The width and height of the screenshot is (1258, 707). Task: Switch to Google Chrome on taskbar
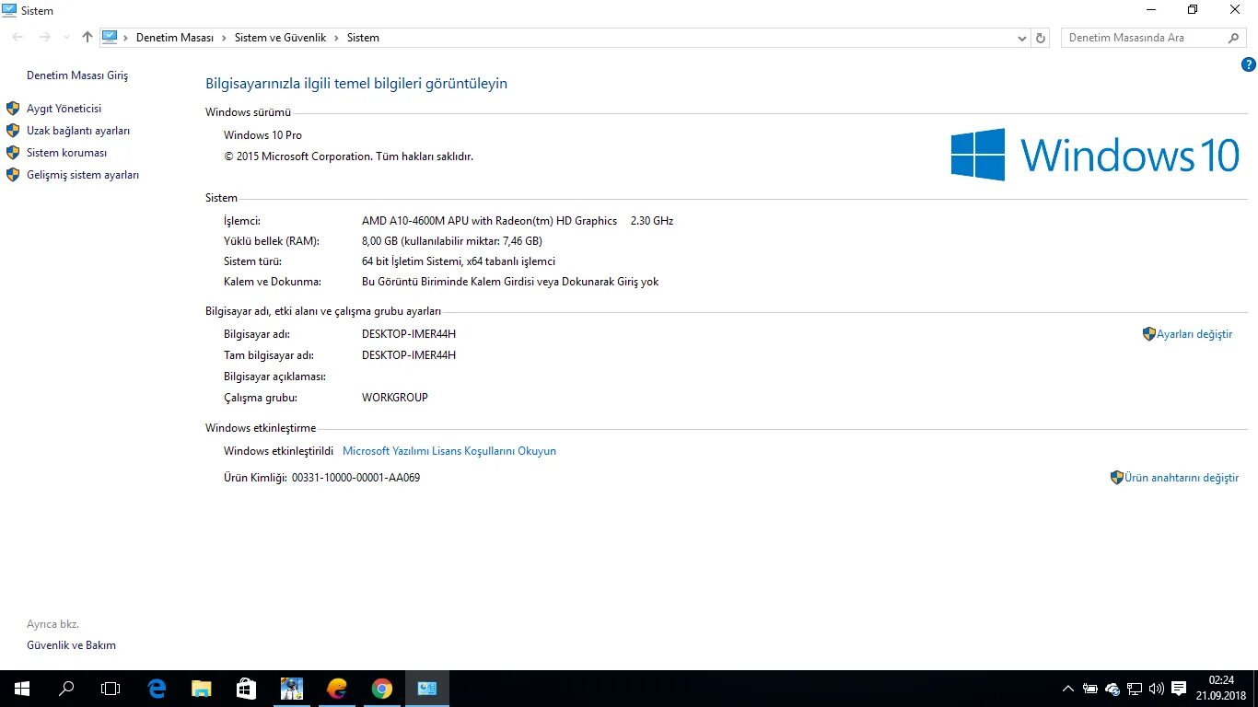pyautogui.click(x=382, y=689)
